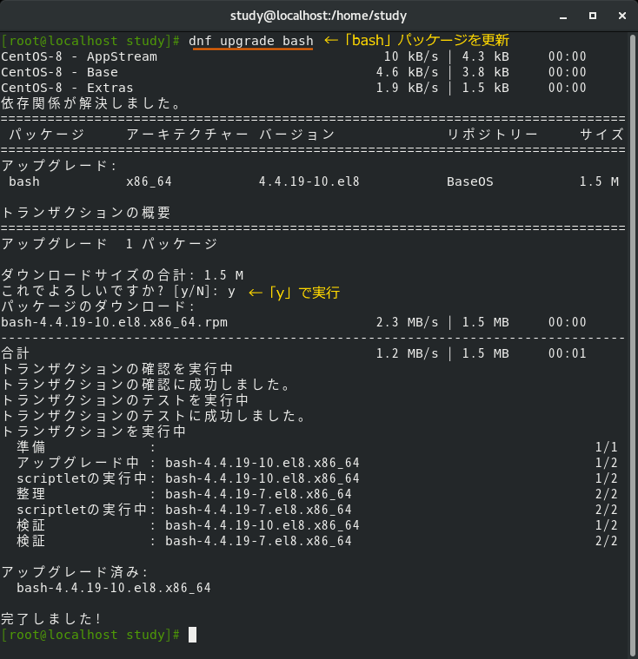Click the 準備 step line

[x=317, y=447]
